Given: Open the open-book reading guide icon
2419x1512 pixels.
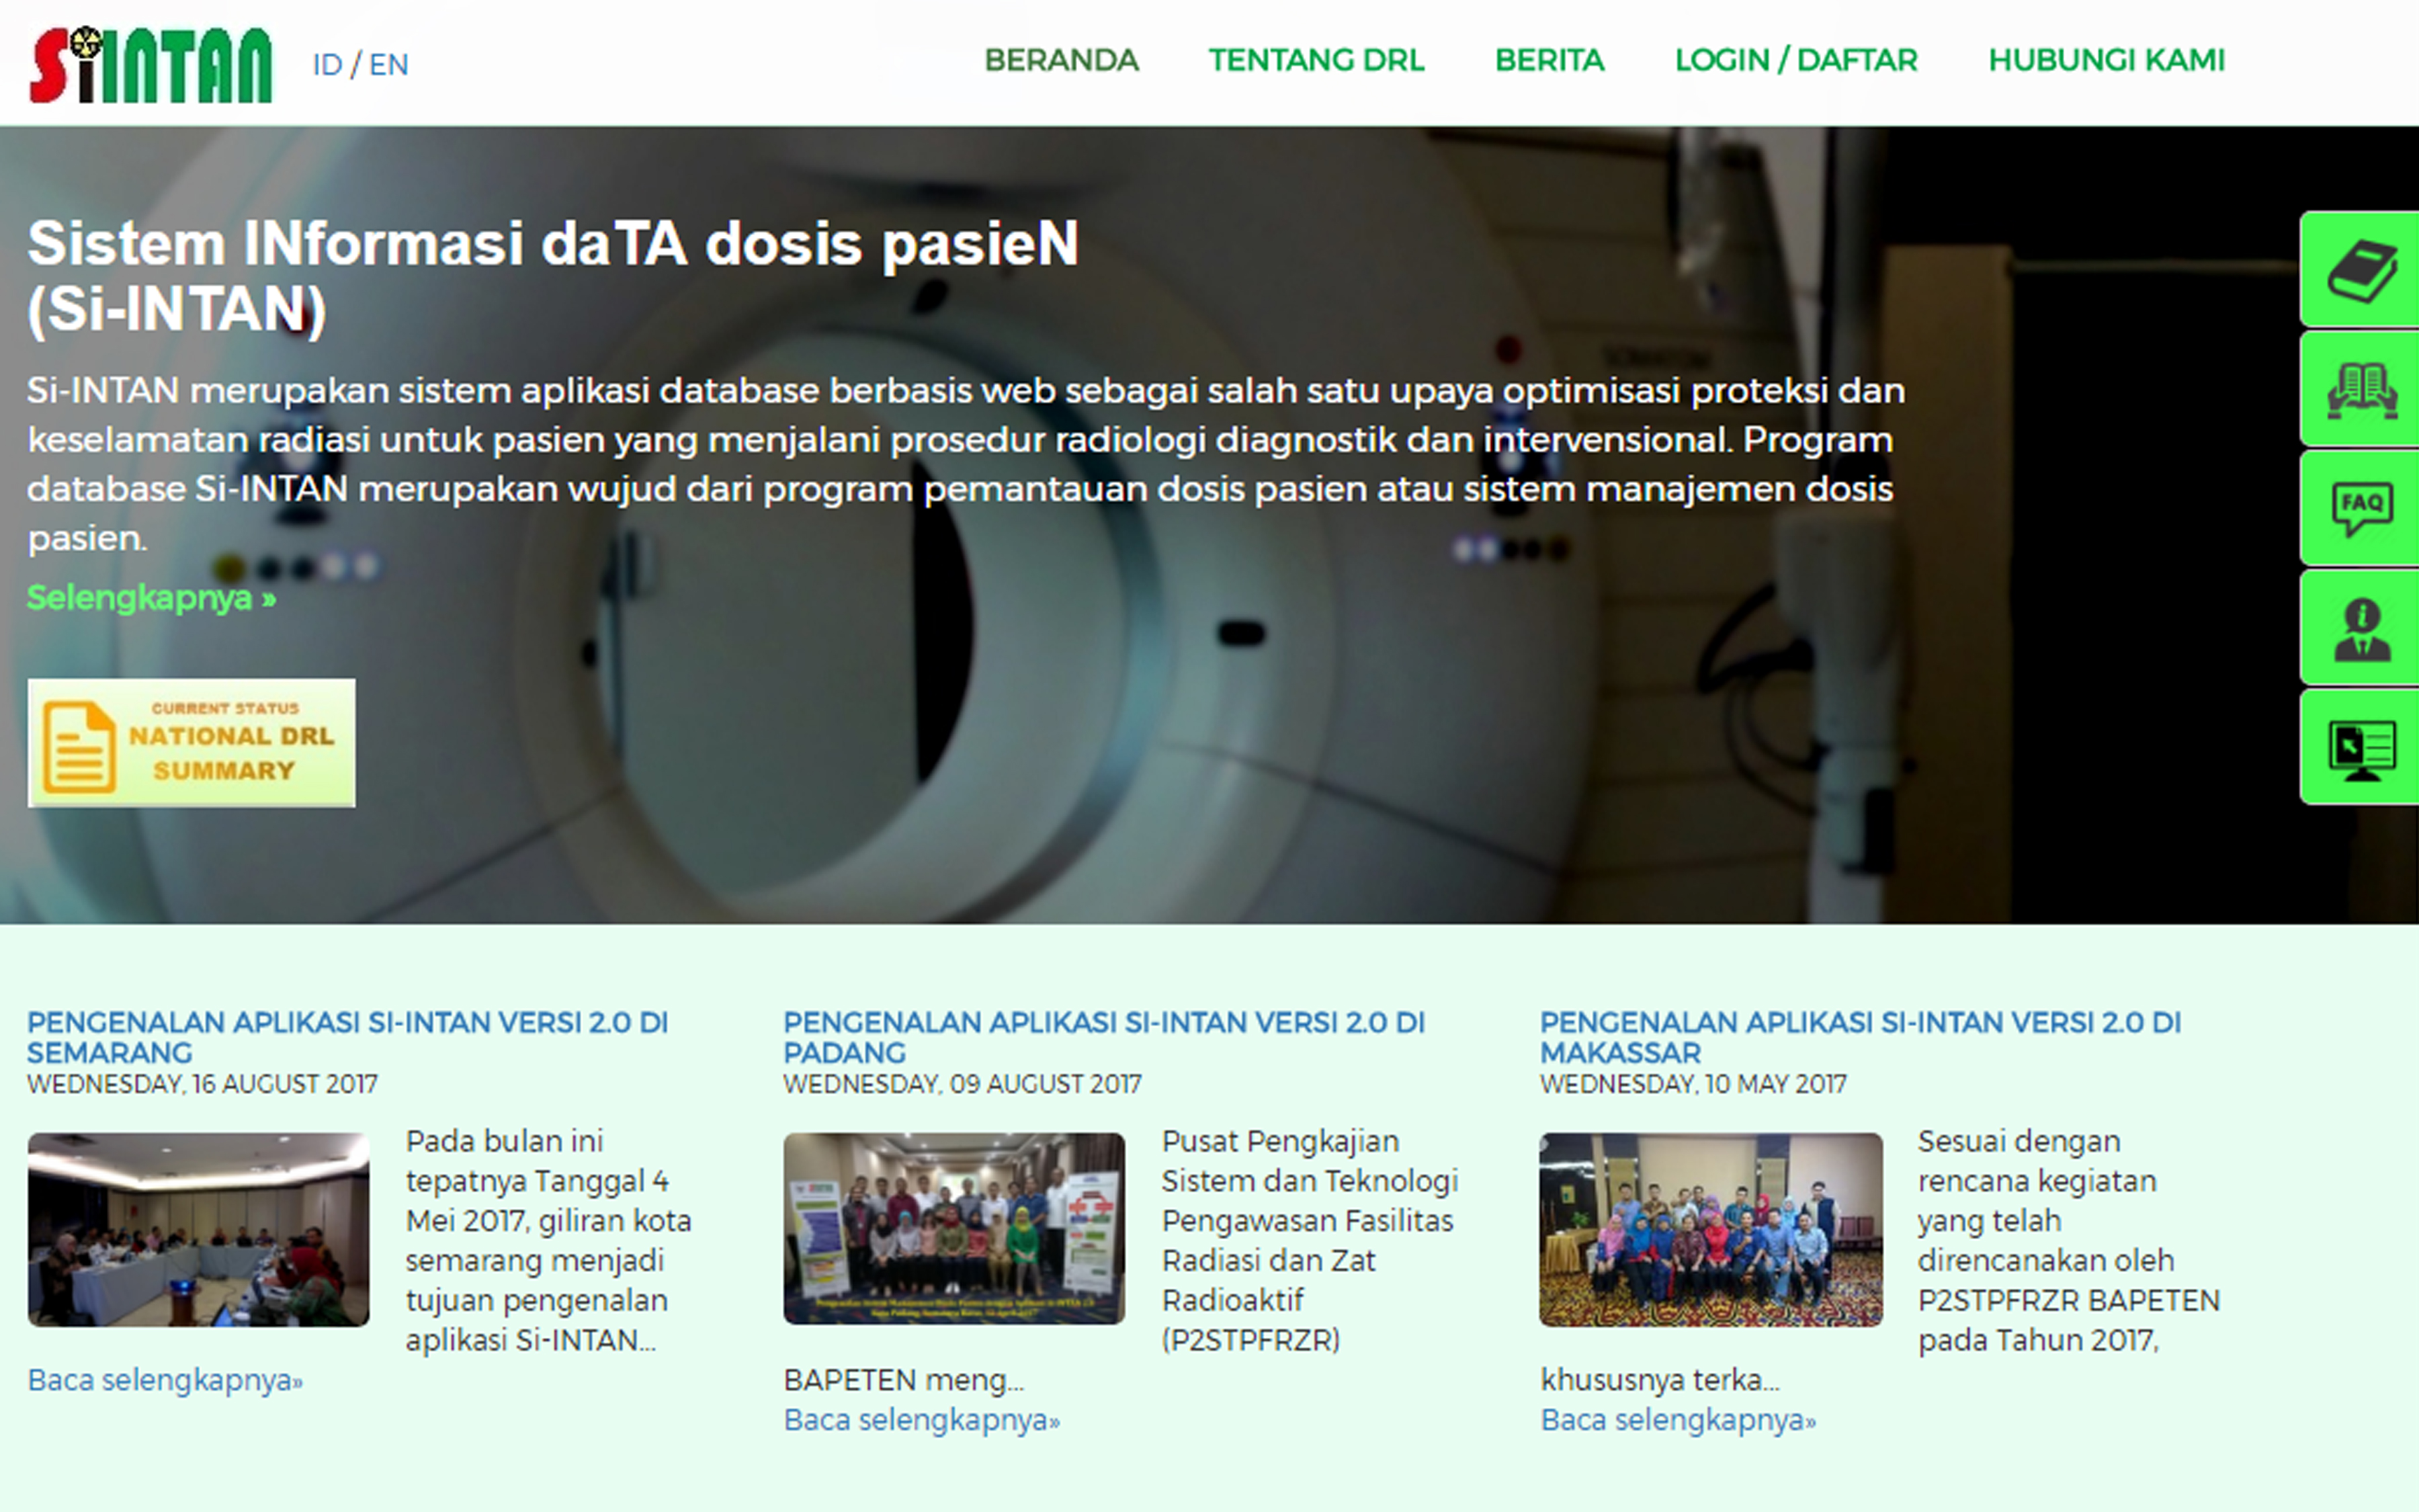Looking at the screenshot, I should coord(2360,389).
